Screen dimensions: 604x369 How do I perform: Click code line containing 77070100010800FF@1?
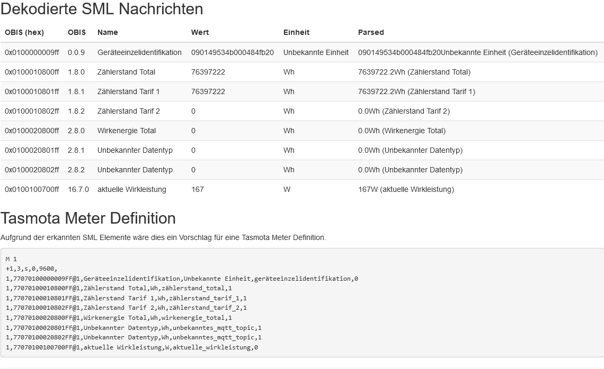pyautogui.click(x=119, y=288)
